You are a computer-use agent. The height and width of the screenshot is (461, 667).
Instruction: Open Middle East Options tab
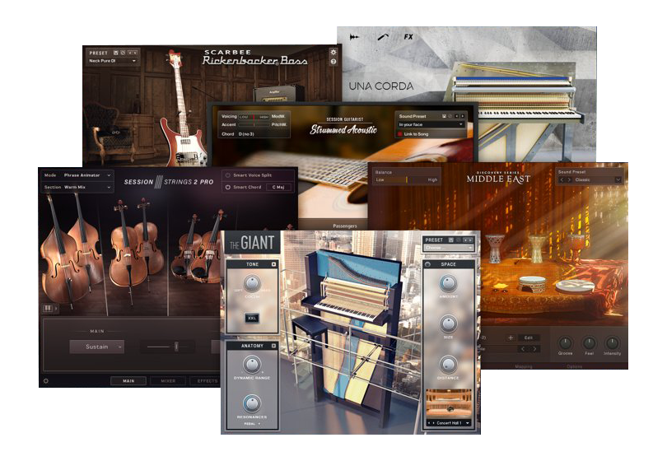574,366
